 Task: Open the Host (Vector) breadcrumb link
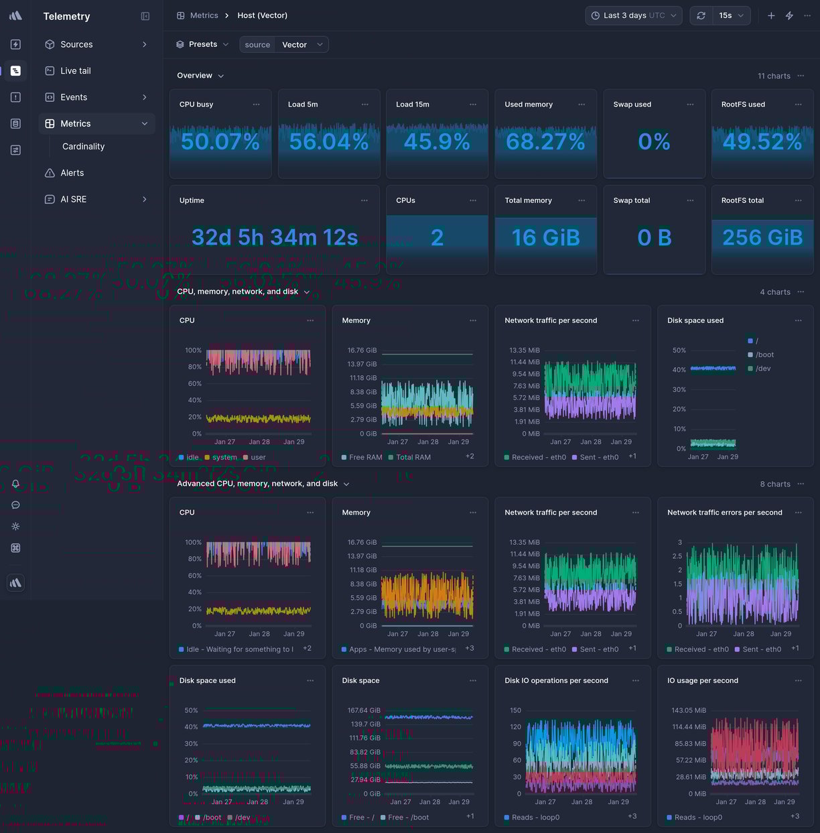point(262,15)
